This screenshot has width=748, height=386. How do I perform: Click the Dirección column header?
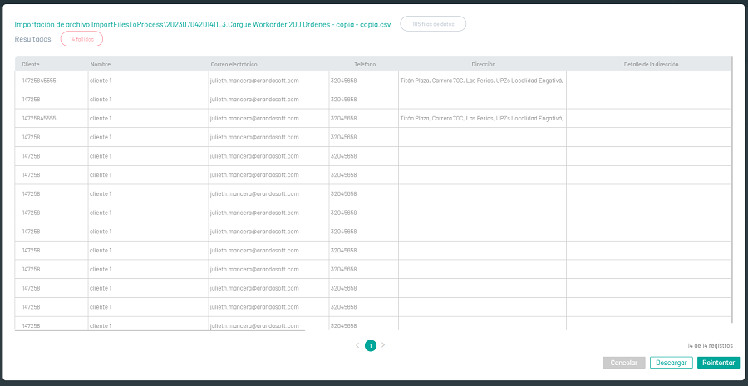(483, 64)
